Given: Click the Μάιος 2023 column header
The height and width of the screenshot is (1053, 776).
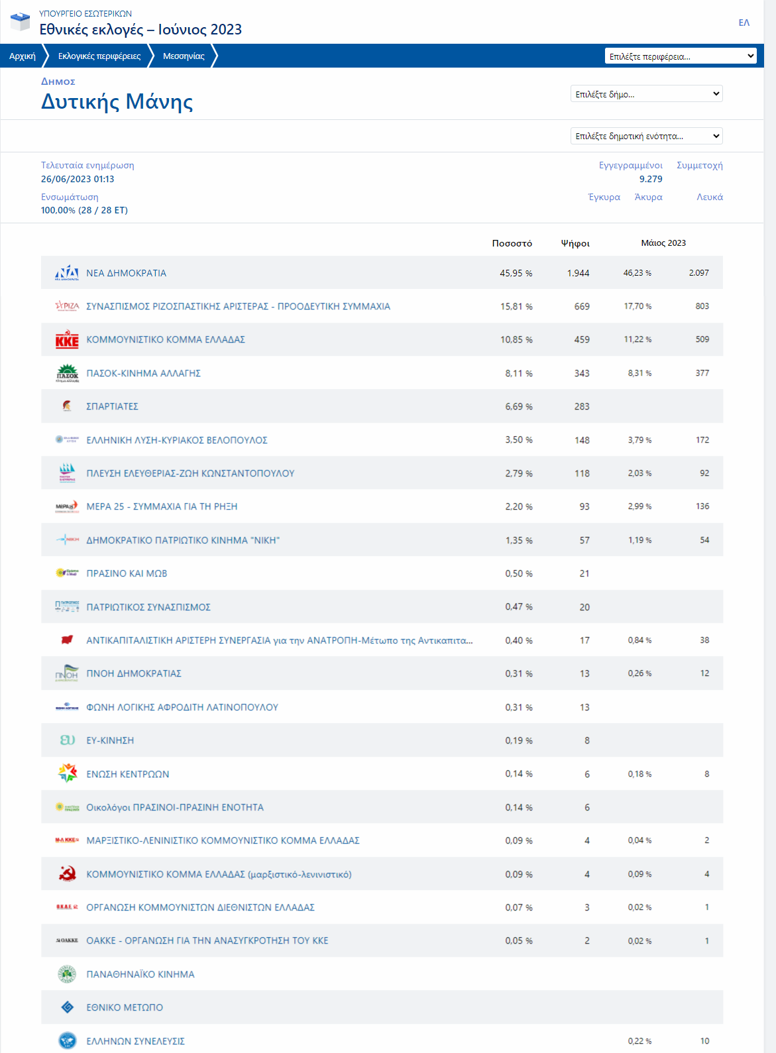Looking at the screenshot, I should point(663,243).
